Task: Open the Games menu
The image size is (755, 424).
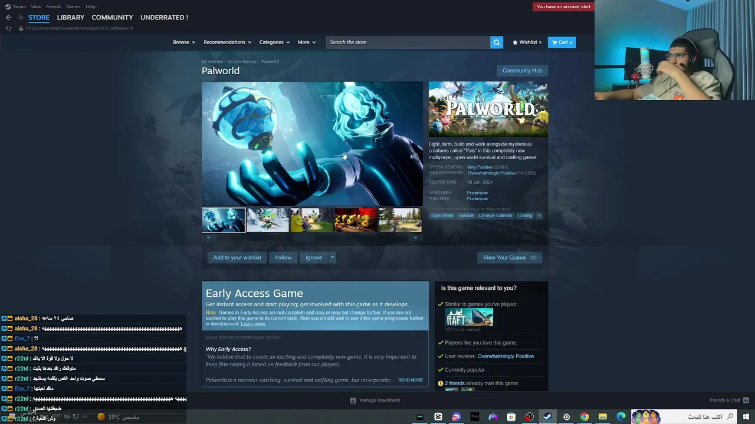Action: coord(73,6)
